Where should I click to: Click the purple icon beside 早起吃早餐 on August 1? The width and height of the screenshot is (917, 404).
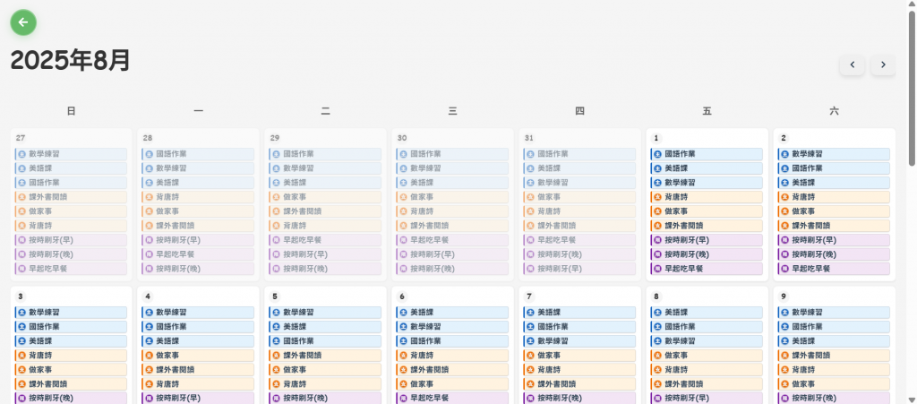tap(657, 269)
